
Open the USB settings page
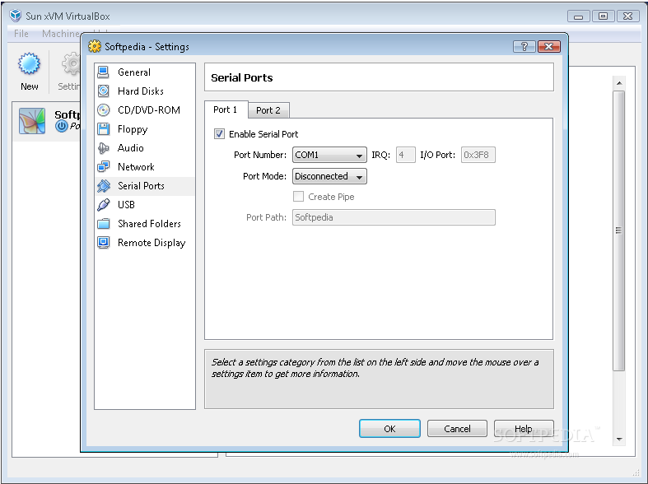(x=145, y=205)
